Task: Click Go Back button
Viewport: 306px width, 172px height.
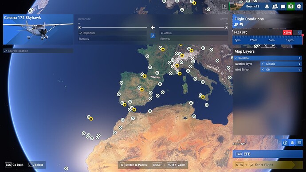Action: tap(14, 165)
